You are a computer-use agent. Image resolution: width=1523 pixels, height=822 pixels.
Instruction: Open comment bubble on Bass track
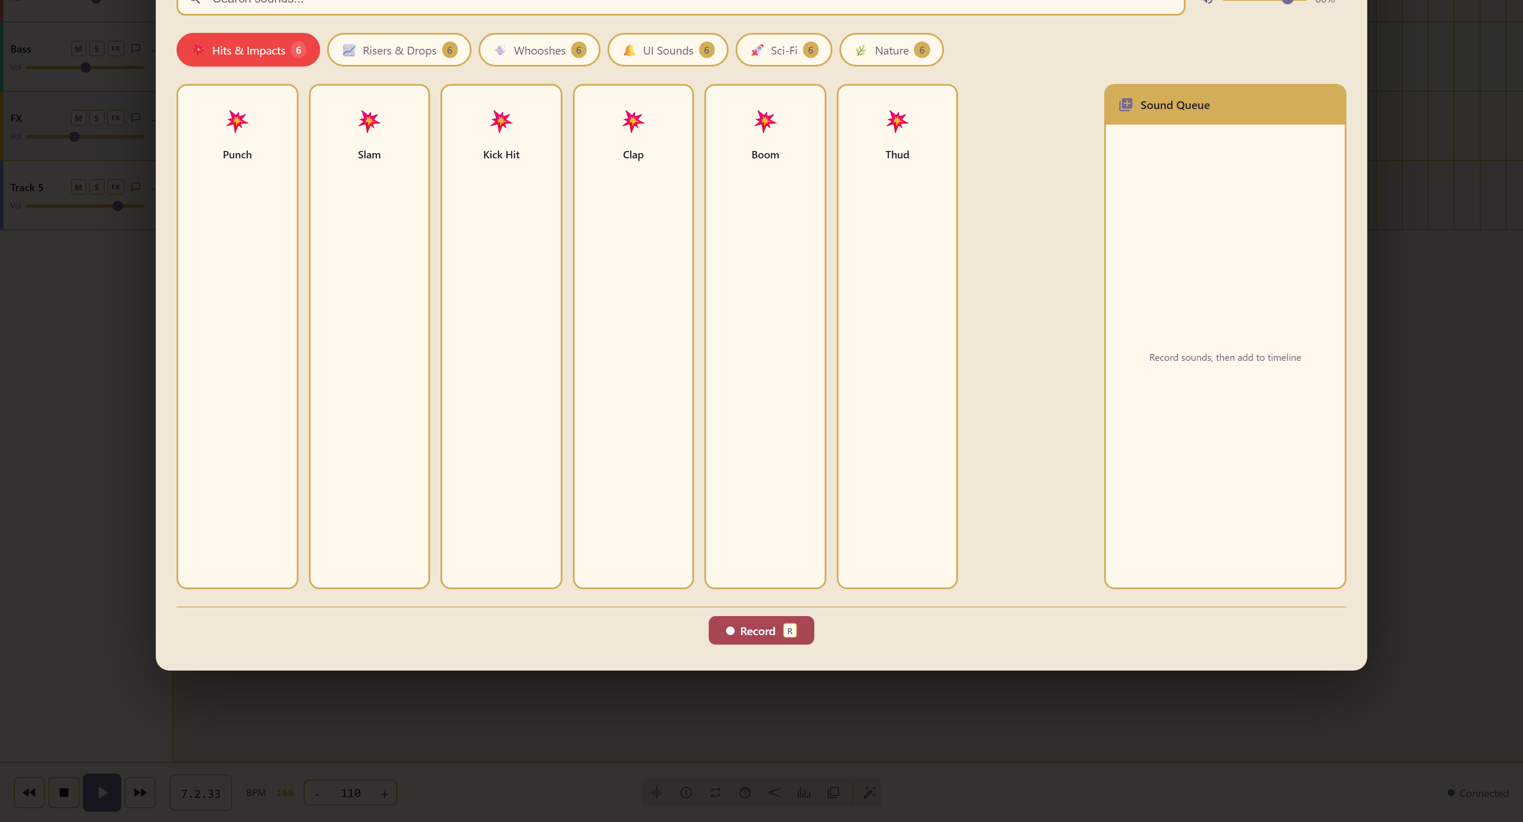coord(135,48)
